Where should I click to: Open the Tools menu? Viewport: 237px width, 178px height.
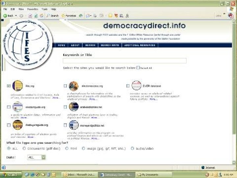pyautogui.click(x=44, y=9)
